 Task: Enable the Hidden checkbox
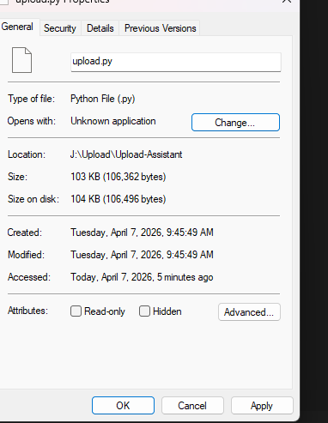144,311
